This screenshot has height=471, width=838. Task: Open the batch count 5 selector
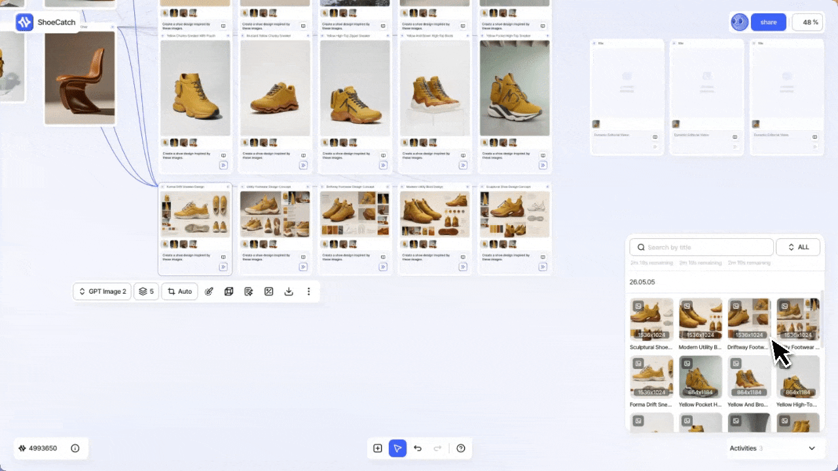(147, 292)
